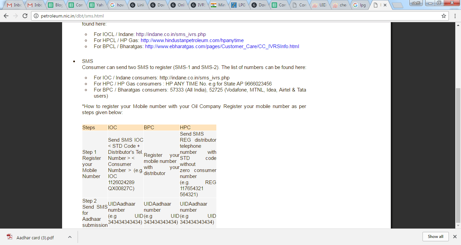Open the indane.co.in sms_ivrs.php link
The height and width of the screenshot is (245, 461).
pos(171,34)
